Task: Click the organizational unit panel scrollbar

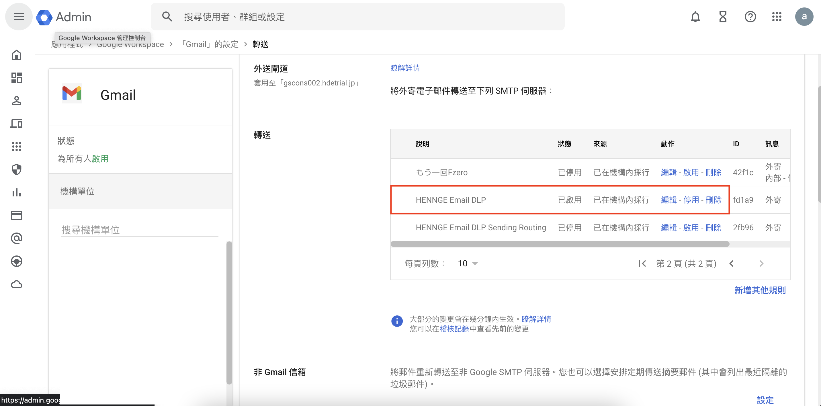Action: (x=229, y=312)
